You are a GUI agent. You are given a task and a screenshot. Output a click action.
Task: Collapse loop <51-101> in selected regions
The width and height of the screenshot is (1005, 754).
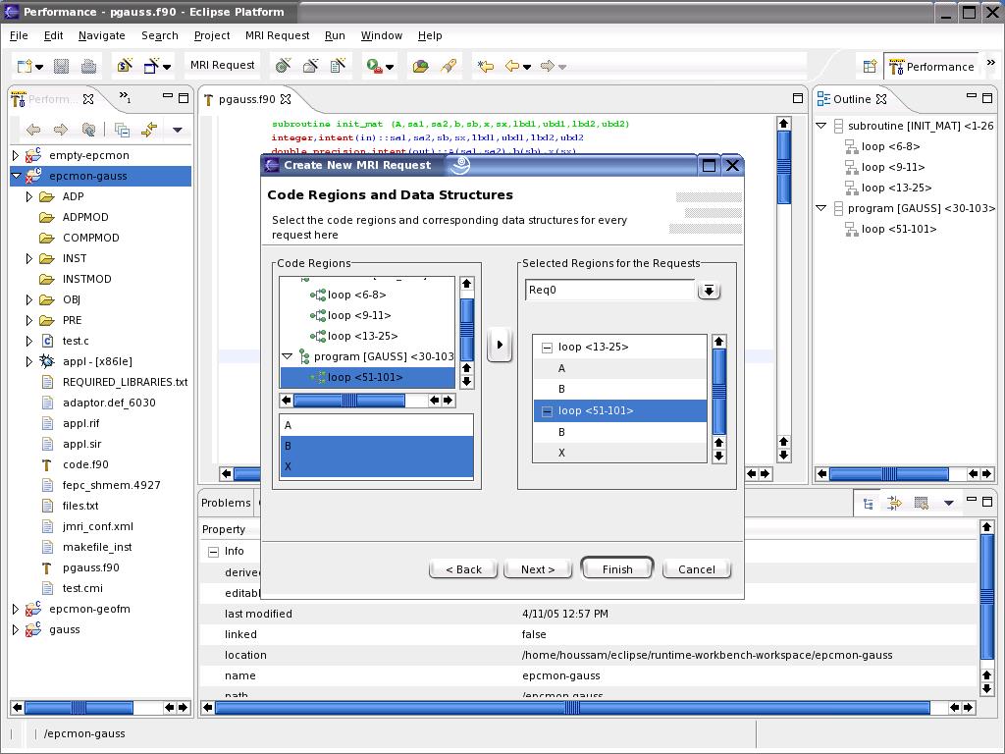click(x=547, y=411)
